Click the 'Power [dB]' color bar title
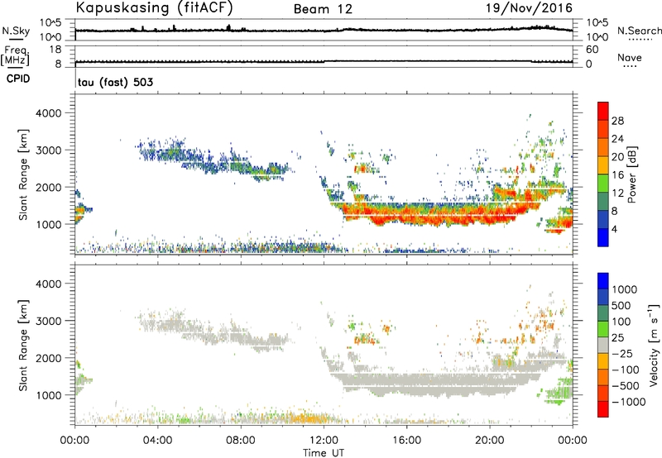The height and width of the screenshot is (458, 662). pos(631,174)
